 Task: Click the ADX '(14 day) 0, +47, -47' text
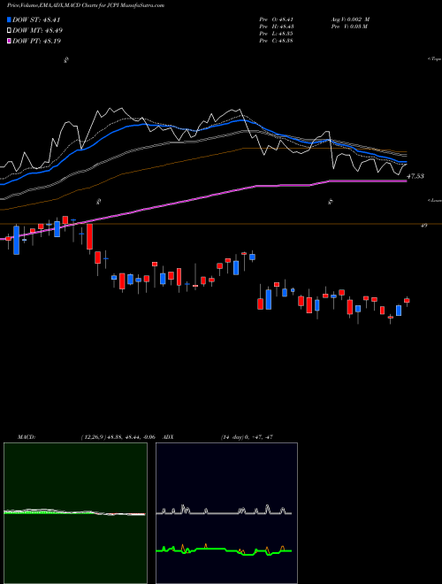point(247,437)
